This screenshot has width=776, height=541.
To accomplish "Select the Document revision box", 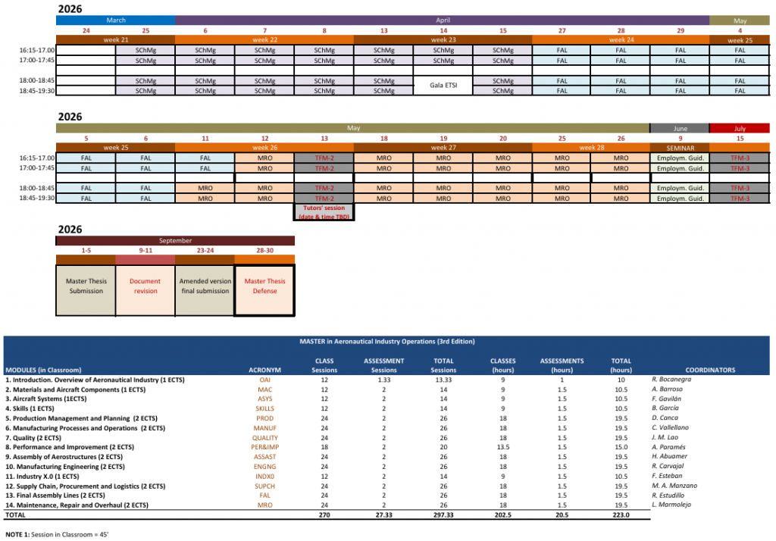I will pyautogui.click(x=145, y=286).
